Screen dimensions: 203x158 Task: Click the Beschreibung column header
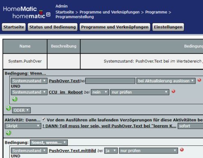64,46
